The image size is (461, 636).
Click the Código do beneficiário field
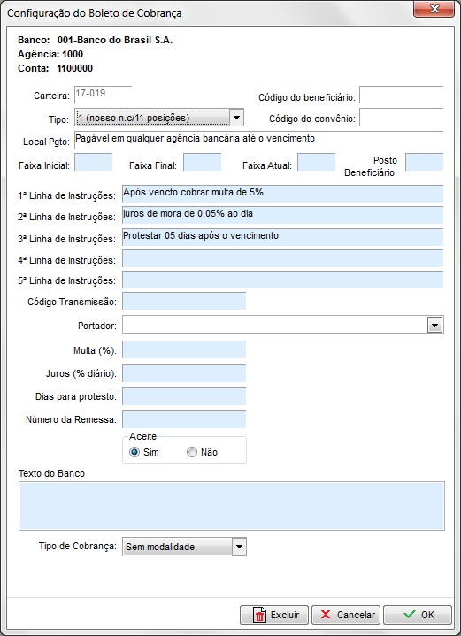click(x=402, y=96)
